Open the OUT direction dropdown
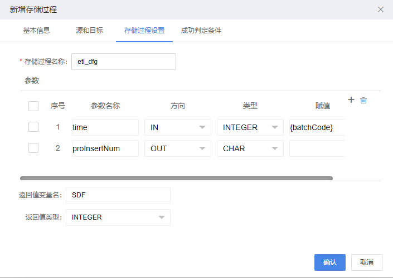This screenshot has width=393, height=278. point(178,148)
